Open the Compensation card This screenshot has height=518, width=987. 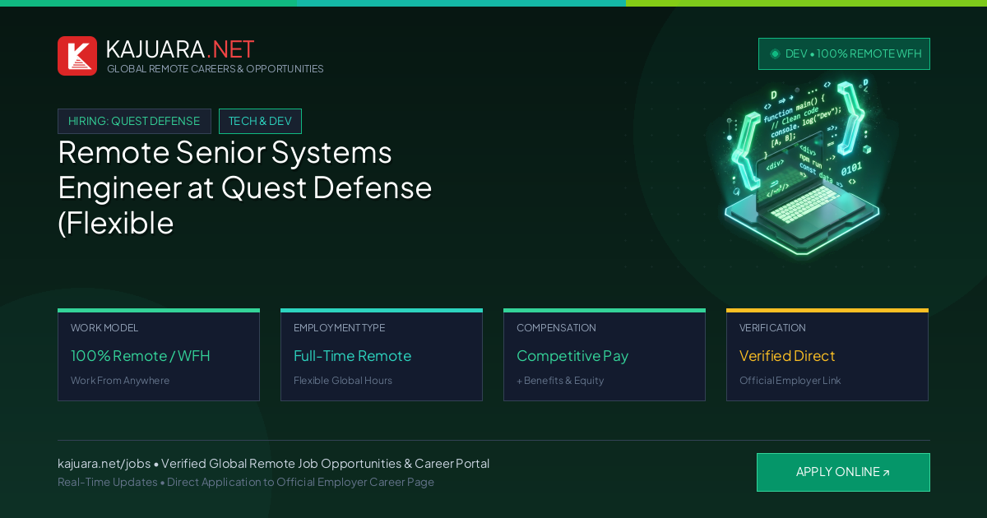tap(605, 354)
